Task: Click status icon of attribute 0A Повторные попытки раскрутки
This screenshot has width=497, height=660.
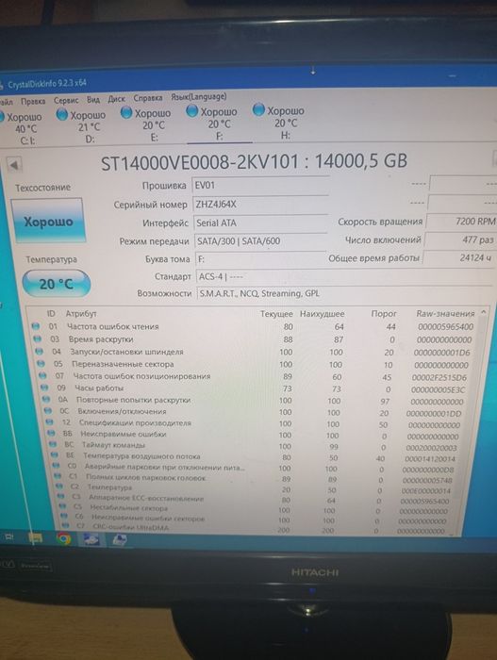Action: tap(46, 399)
